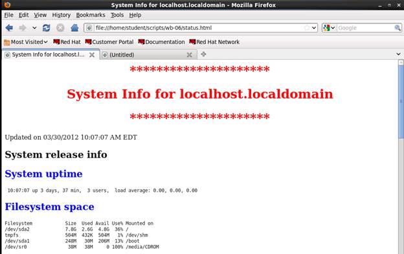This screenshot has width=404, height=254.
Task: Click the Stop loading button
Action: click(60, 28)
